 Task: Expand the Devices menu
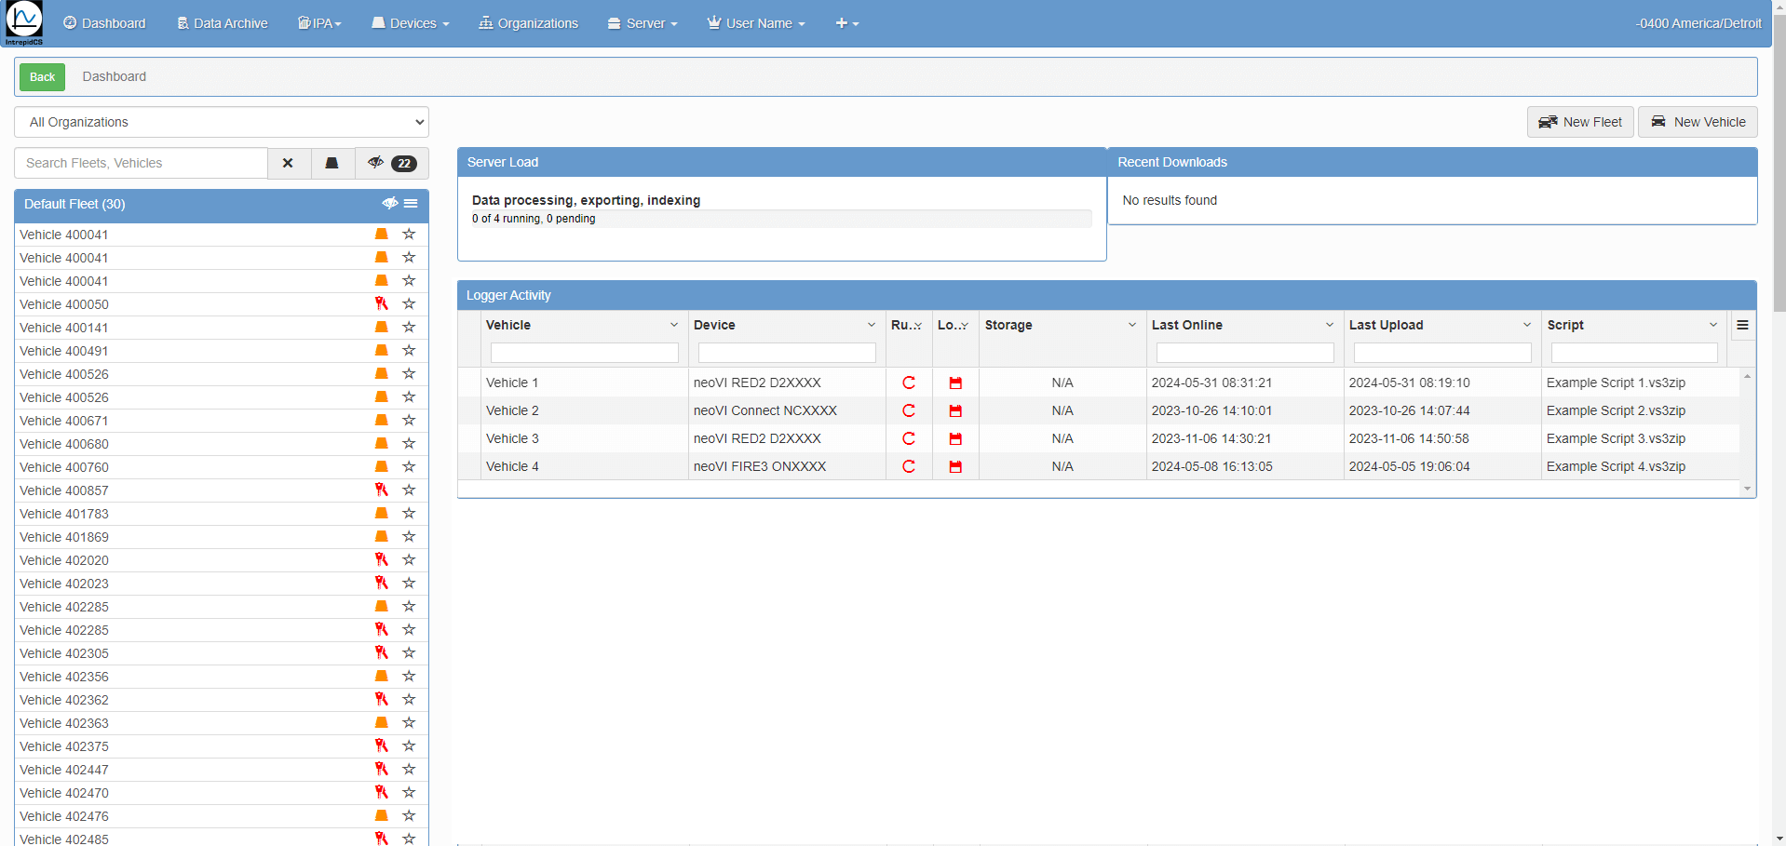[x=411, y=23]
